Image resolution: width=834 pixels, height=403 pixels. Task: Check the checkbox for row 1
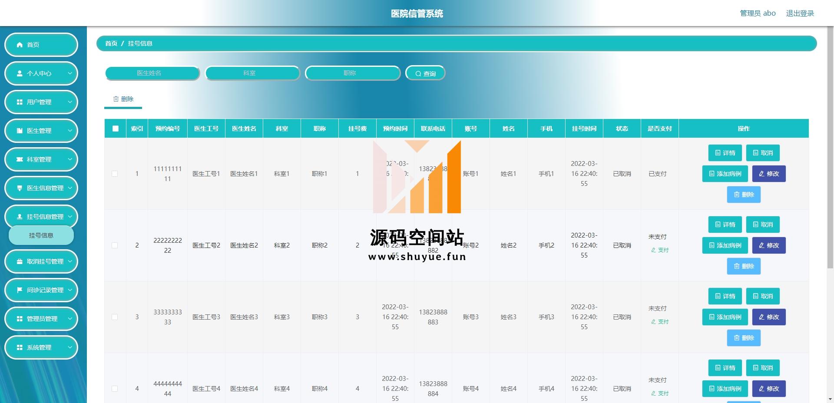coord(115,174)
